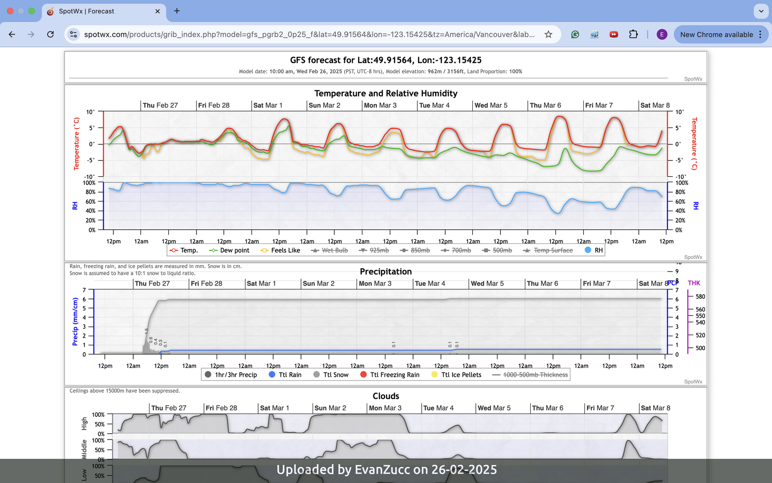Show the Wet Bulb series
The image size is (772, 483).
(x=330, y=250)
